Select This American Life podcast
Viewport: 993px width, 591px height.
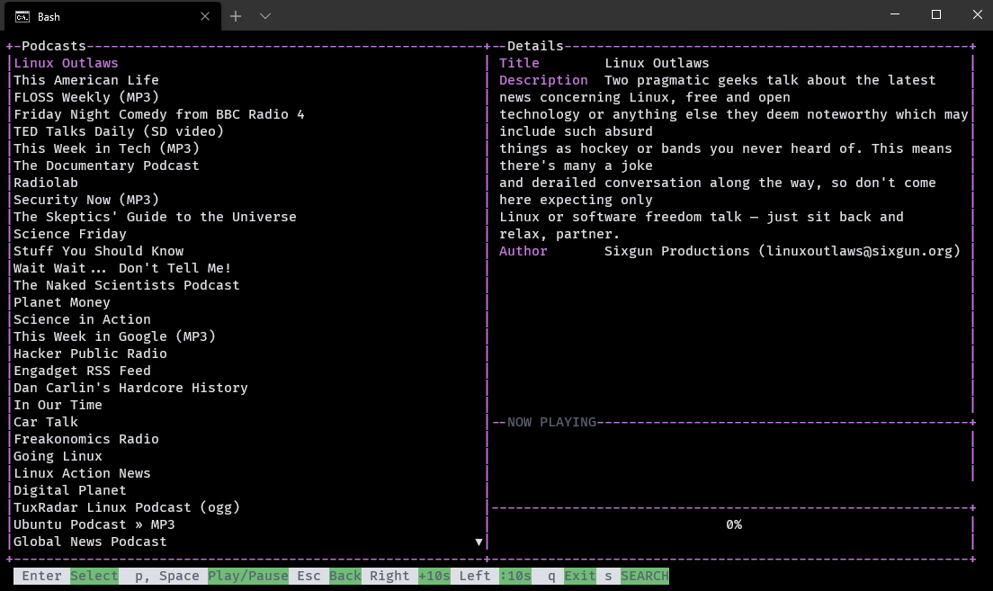(x=86, y=80)
